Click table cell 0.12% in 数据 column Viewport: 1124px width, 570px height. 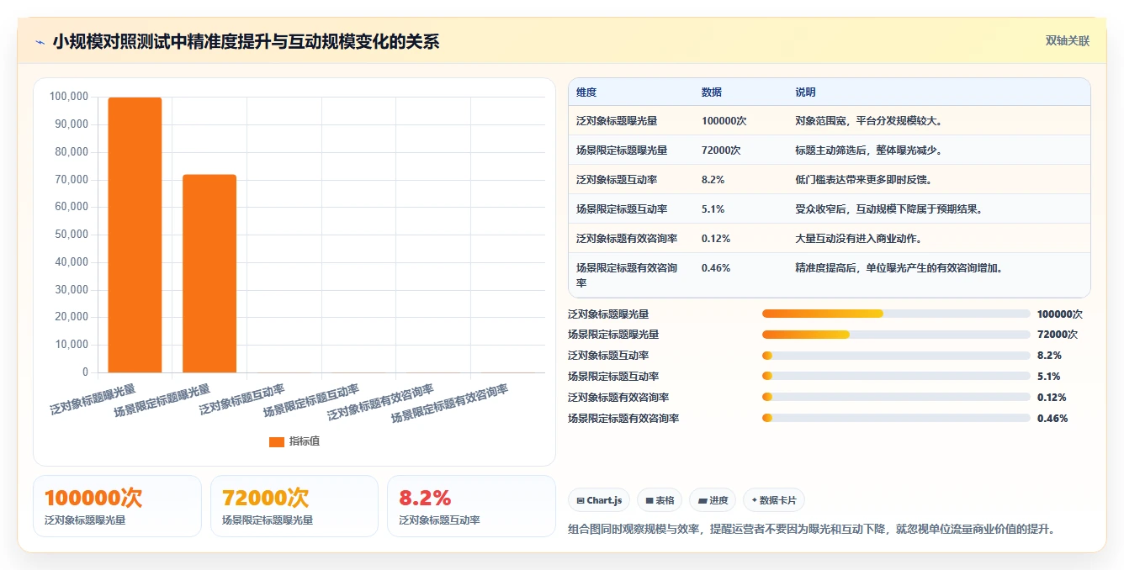[x=716, y=239]
